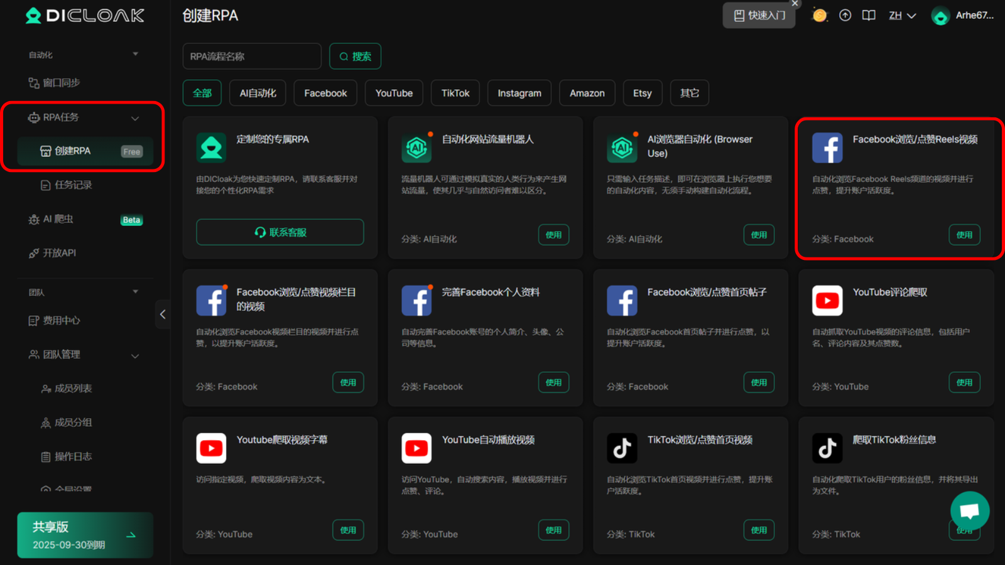
Task: Open the ZH language dropdown
Action: click(902, 16)
